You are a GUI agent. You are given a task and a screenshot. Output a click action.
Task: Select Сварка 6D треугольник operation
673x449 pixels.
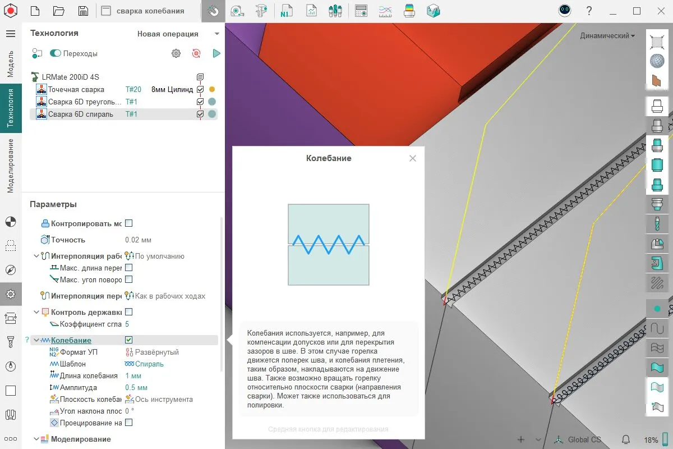pos(84,102)
